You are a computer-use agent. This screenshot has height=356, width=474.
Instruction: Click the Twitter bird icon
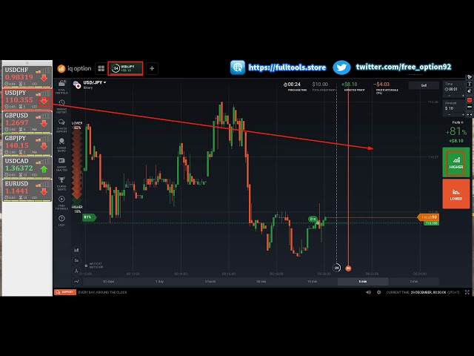(341, 67)
